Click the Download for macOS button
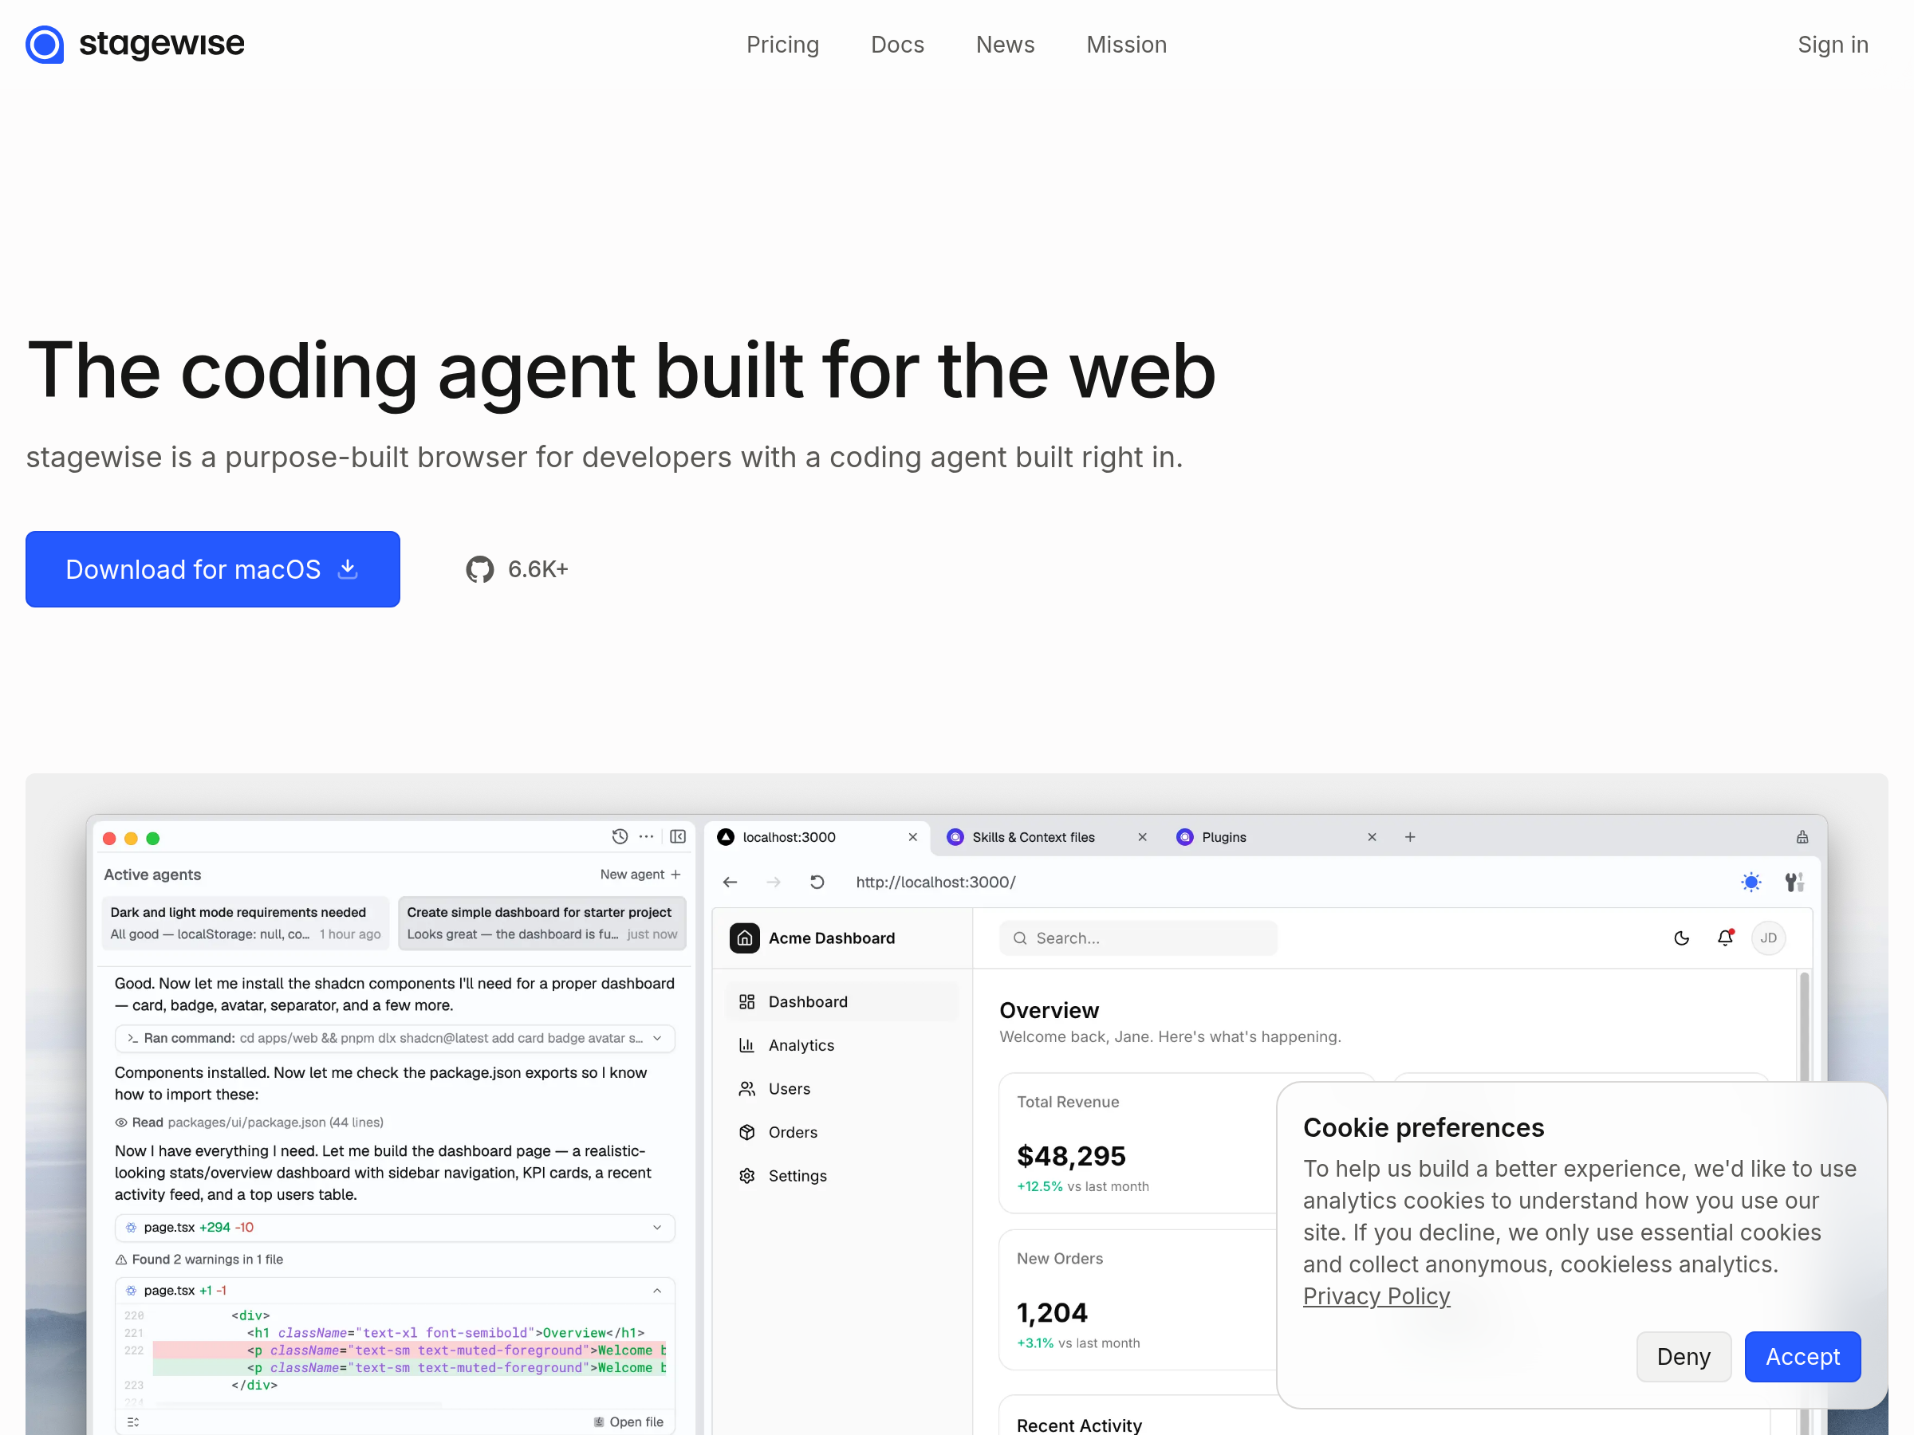Image resolution: width=1914 pixels, height=1435 pixels. click(213, 569)
